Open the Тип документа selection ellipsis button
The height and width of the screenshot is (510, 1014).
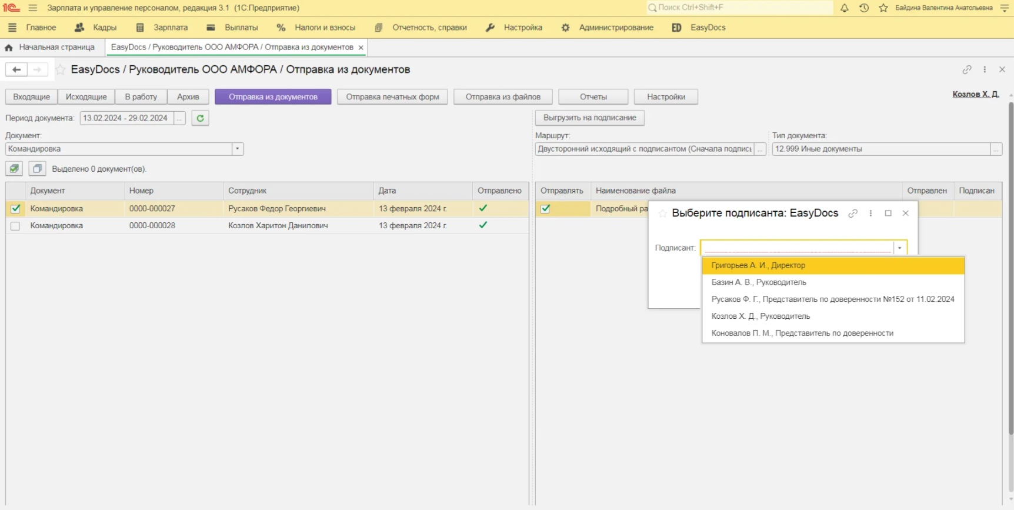pyautogui.click(x=996, y=149)
